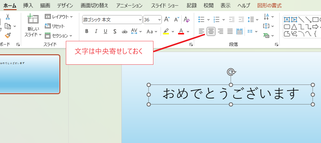Viewport: 321px width, 143px height.
Task: Expand the copy options dropdown arrow
Action: point(15,26)
